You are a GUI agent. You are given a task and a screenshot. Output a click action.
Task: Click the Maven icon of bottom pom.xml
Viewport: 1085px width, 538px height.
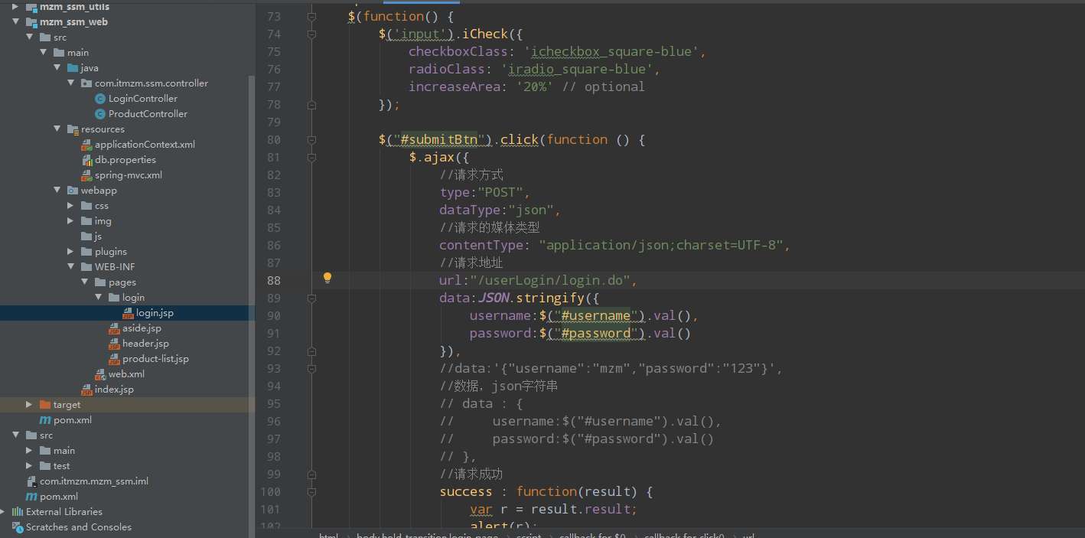(x=31, y=497)
